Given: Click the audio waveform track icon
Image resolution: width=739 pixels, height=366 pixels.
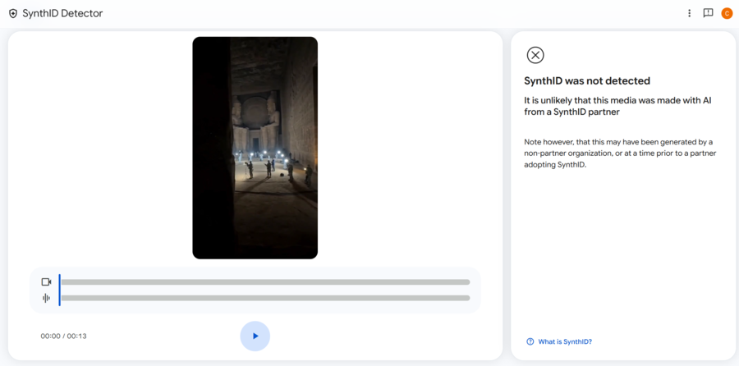Looking at the screenshot, I should [46, 298].
